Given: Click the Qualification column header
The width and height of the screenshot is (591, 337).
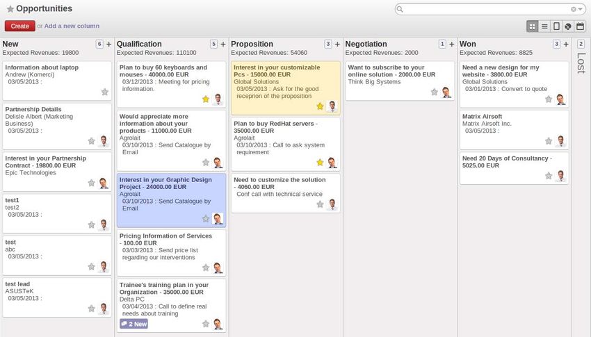Looking at the screenshot, I should click(139, 44).
